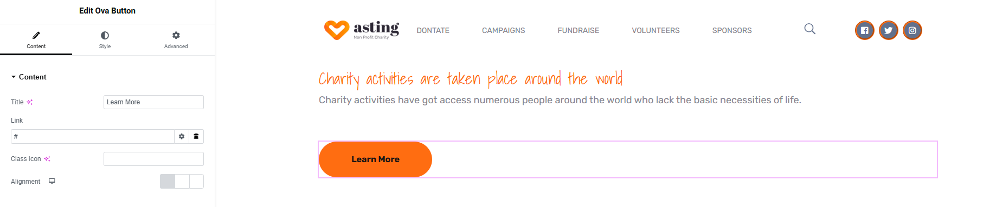Click the dynamic tags database icon
This screenshot has height=207, width=983.
point(196,136)
